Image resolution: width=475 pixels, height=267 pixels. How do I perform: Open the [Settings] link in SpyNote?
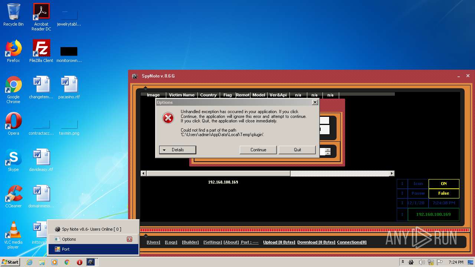tap(213, 242)
